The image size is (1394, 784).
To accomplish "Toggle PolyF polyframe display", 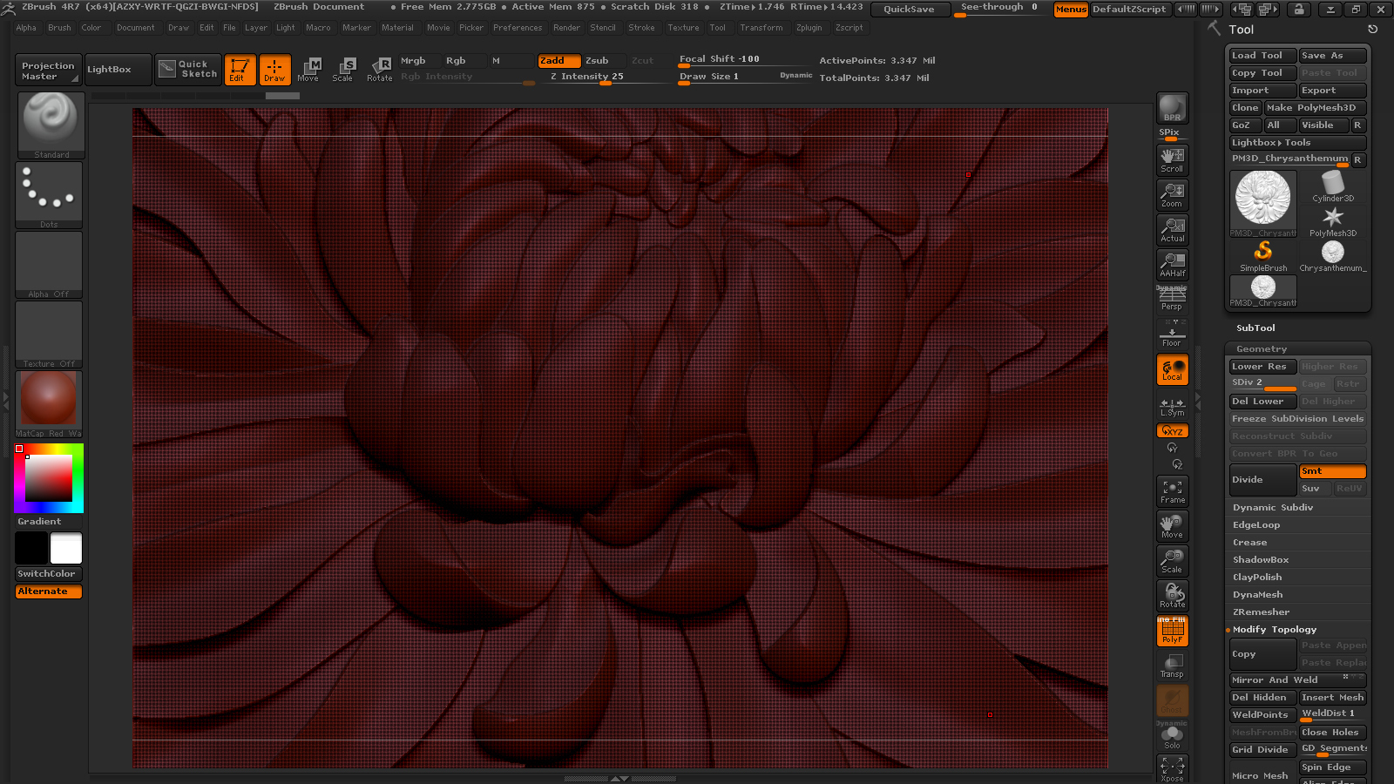I will [1172, 631].
